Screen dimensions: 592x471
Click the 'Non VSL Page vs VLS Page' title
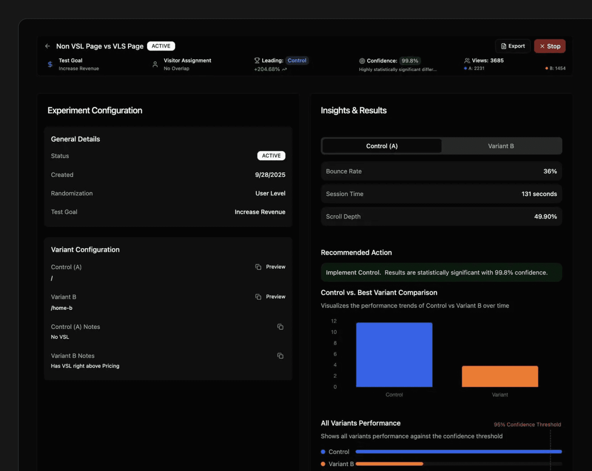[100, 46]
